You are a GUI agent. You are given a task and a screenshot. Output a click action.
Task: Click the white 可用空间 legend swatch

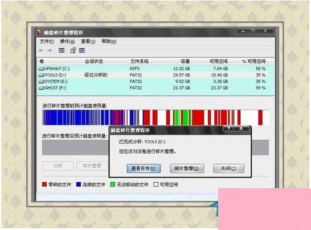pyautogui.click(x=156, y=184)
